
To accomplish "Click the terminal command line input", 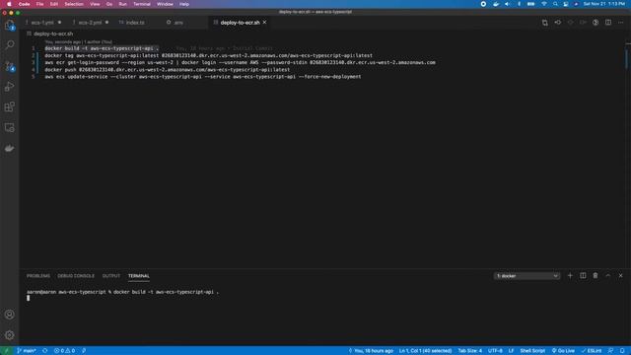I will click(x=122, y=292).
